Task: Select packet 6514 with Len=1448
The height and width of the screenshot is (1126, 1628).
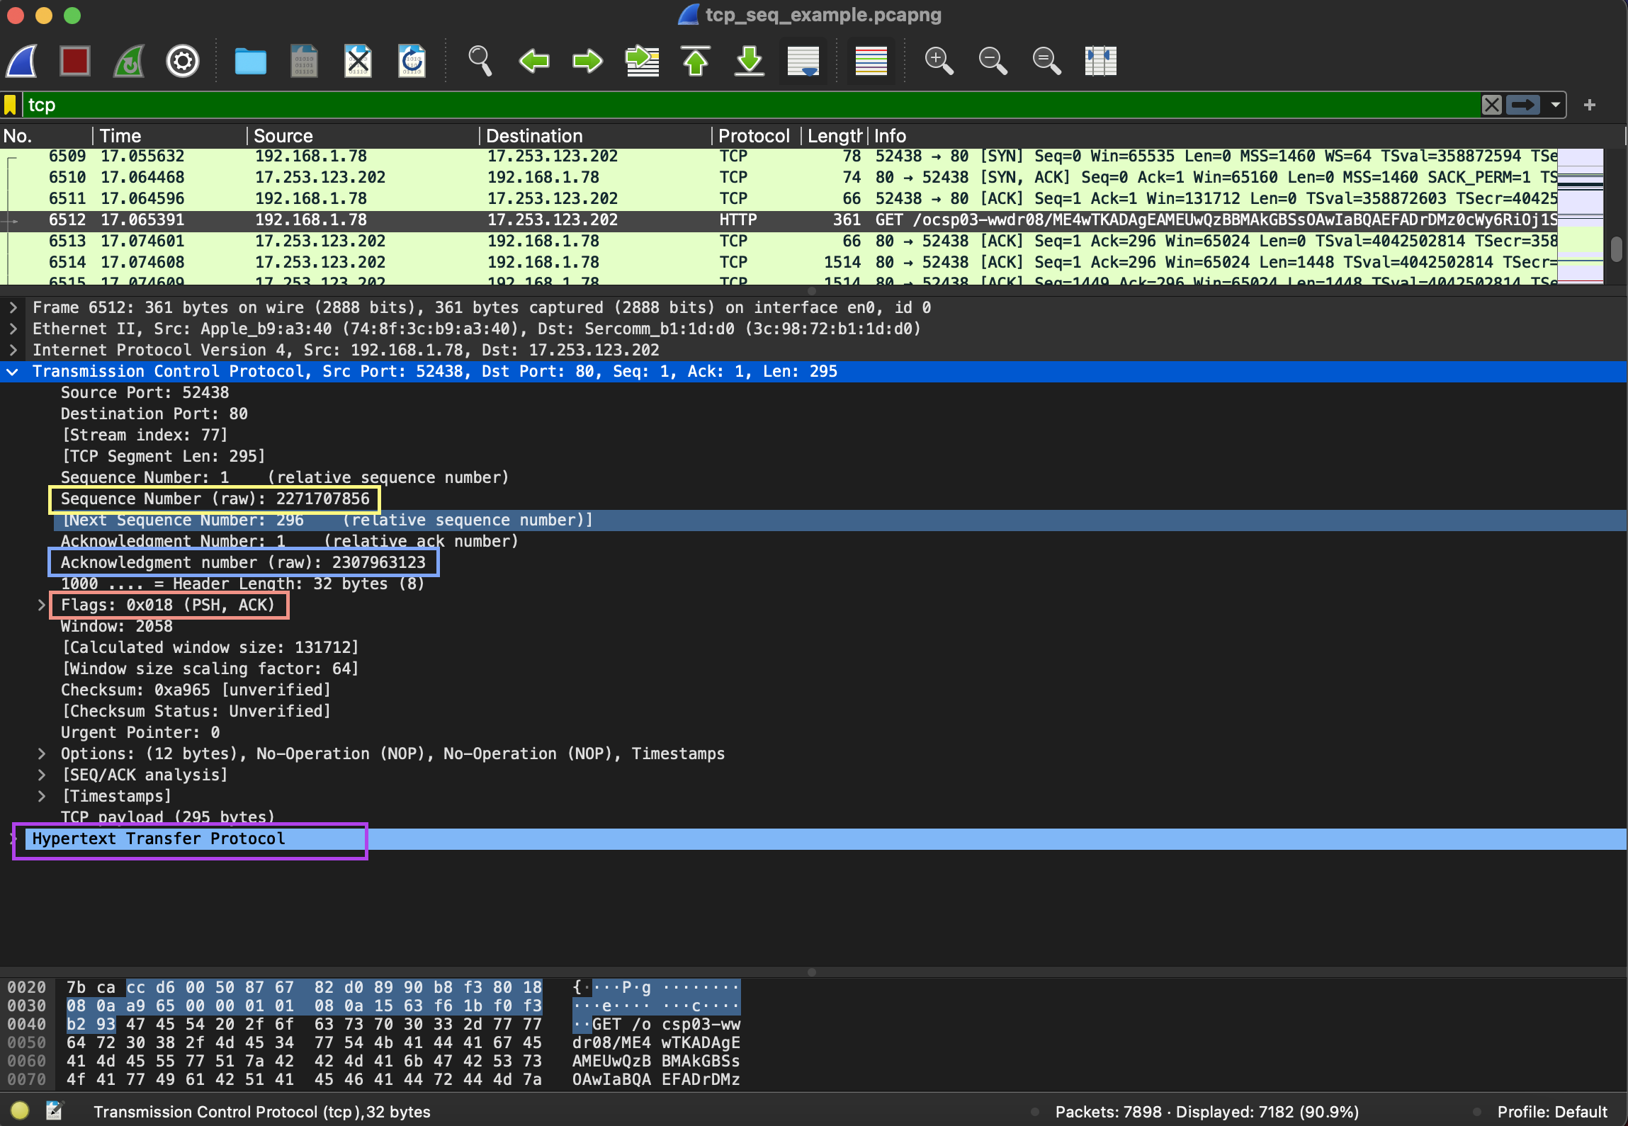Action: [x=779, y=262]
